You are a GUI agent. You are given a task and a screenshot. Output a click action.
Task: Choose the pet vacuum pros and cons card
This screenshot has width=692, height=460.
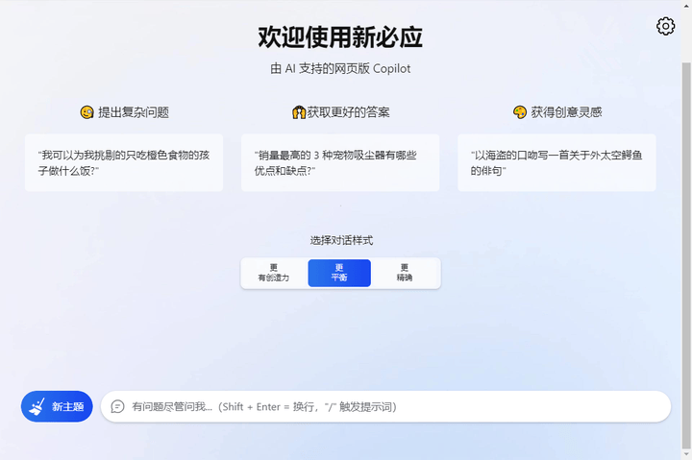click(x=340, y=162)
